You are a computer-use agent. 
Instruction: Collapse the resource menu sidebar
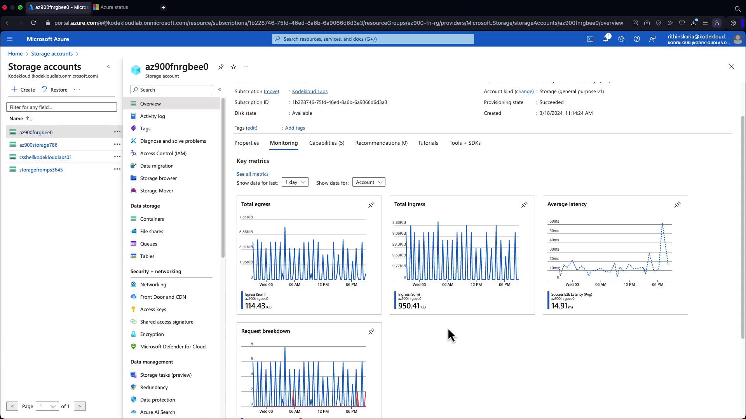click(x=219, y=90)
